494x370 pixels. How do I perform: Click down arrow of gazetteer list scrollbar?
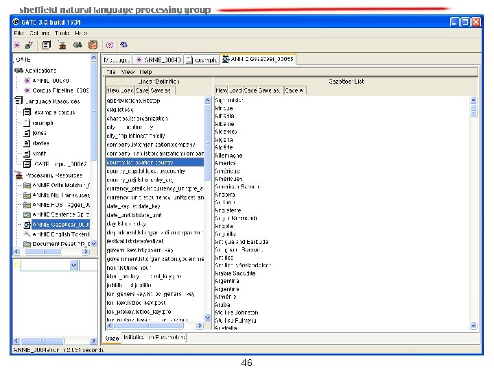click(473, 325)
